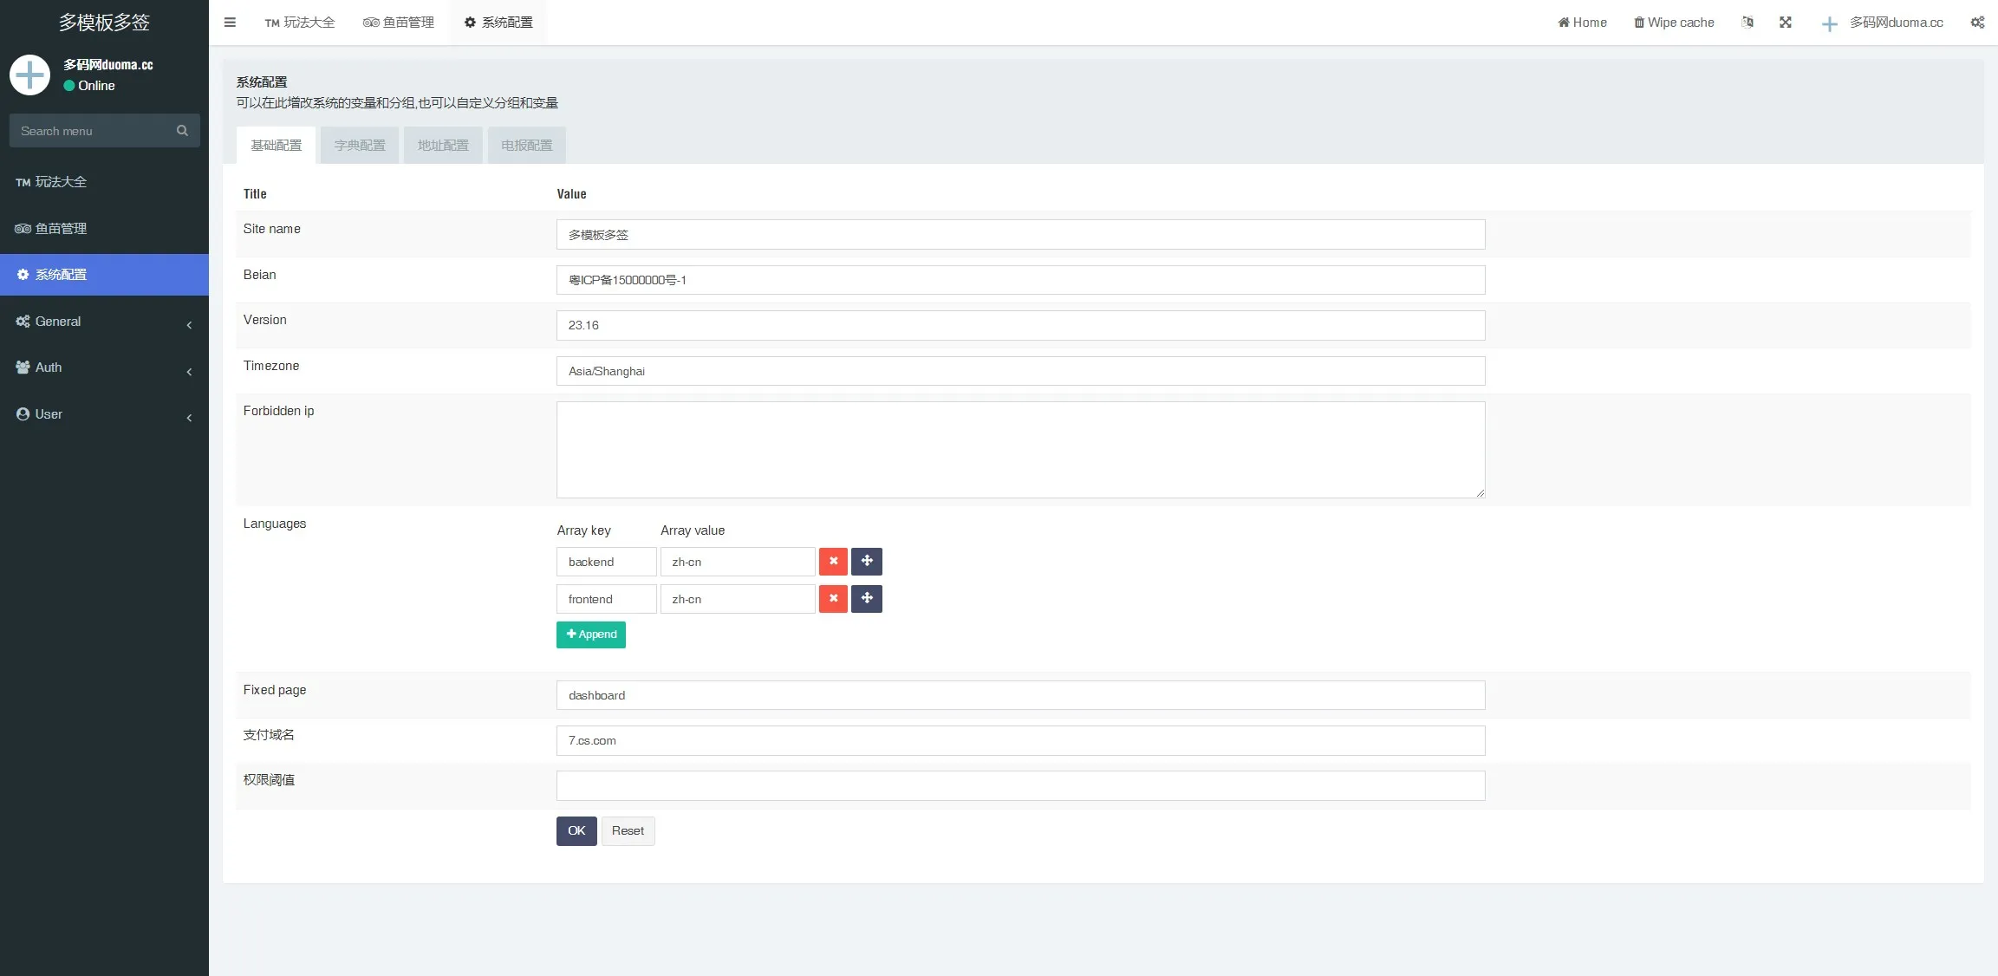Switch to the 字典配置 tab
This screenshot has height=976, width=1998.
tap(360, 146)
